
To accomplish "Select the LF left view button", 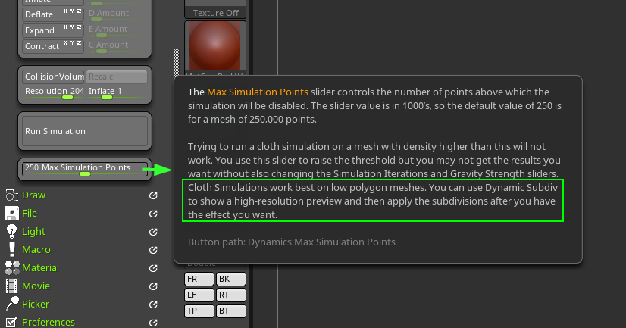I will click(x=199, y=295).
